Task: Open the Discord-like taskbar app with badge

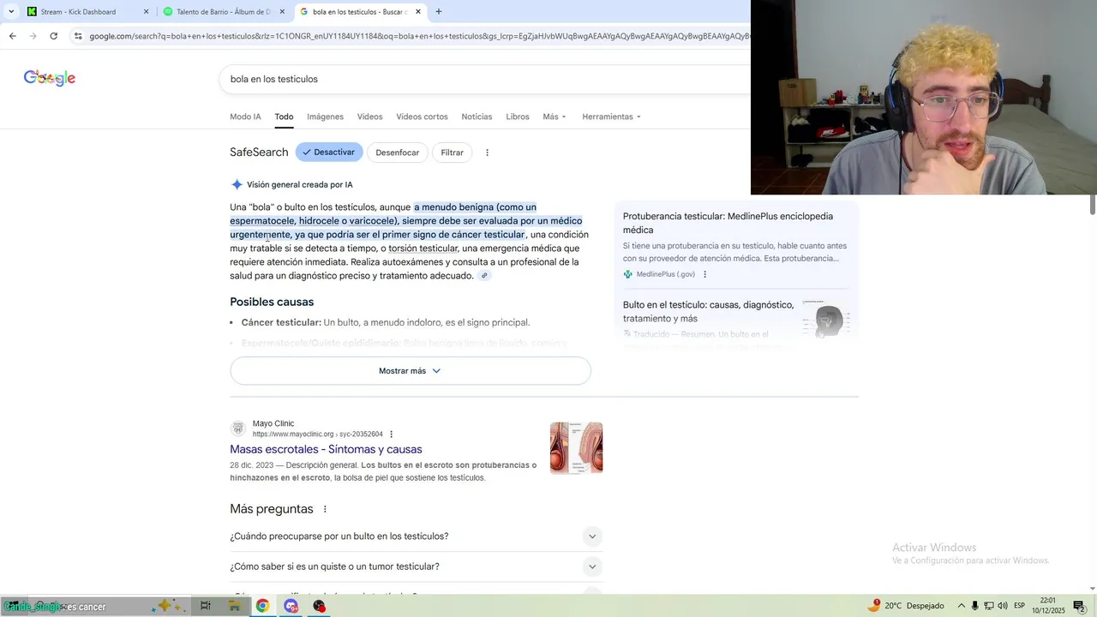Action: pos(291,606)
